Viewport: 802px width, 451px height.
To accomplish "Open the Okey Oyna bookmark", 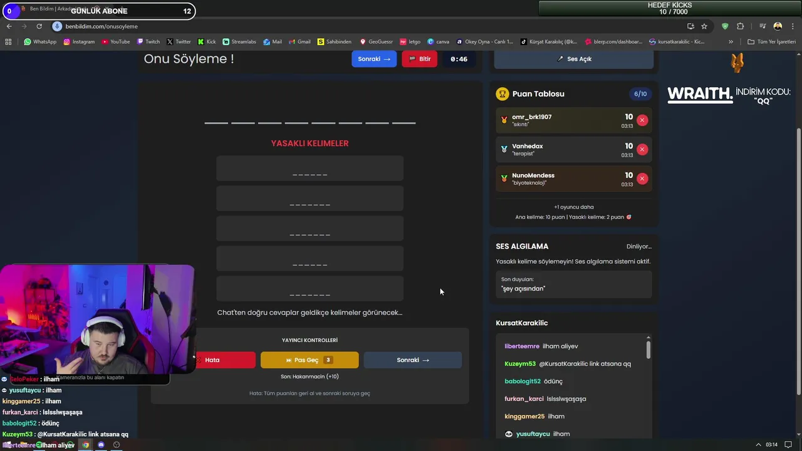I will point(485,42).
